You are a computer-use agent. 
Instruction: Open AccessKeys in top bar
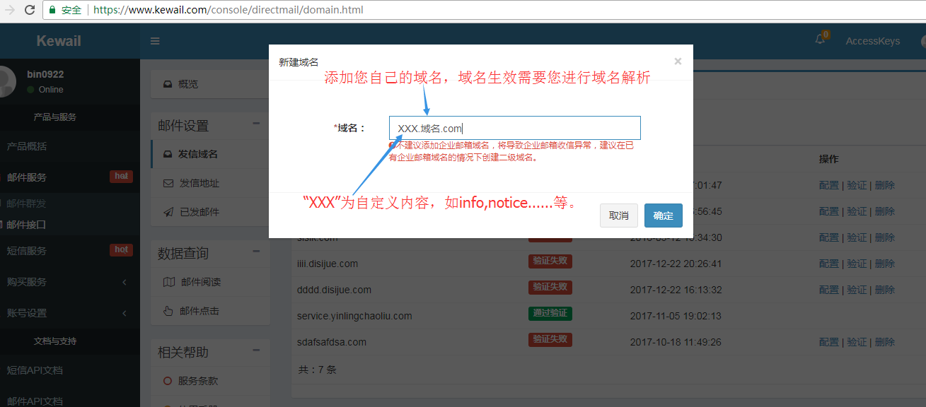tap(873, 41)
